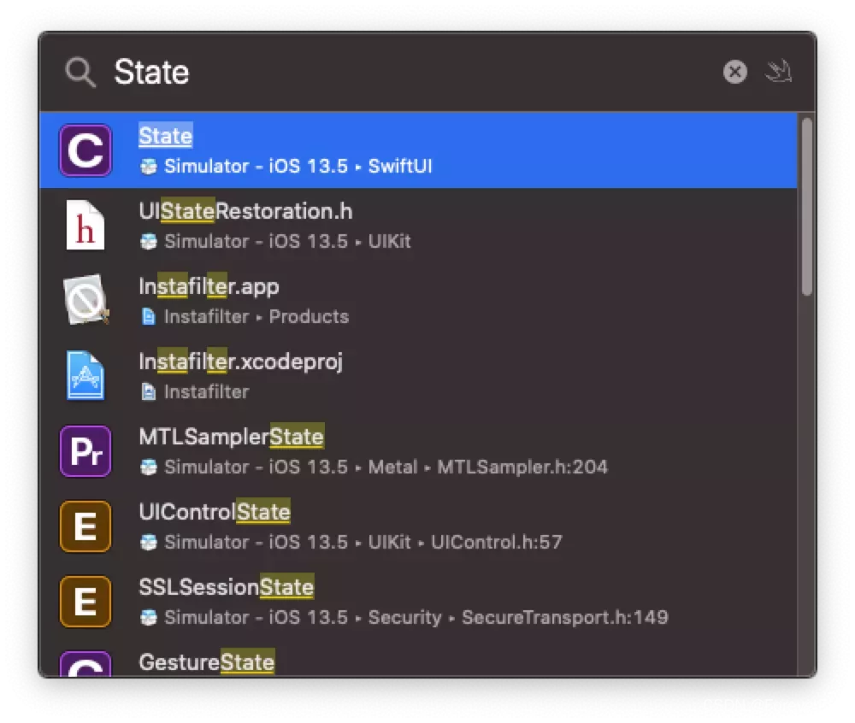Screen dimensions: 855x723
Task: Click the Pr protocol icon for MTLSamplerState
Action: click(x=85, y=451)
